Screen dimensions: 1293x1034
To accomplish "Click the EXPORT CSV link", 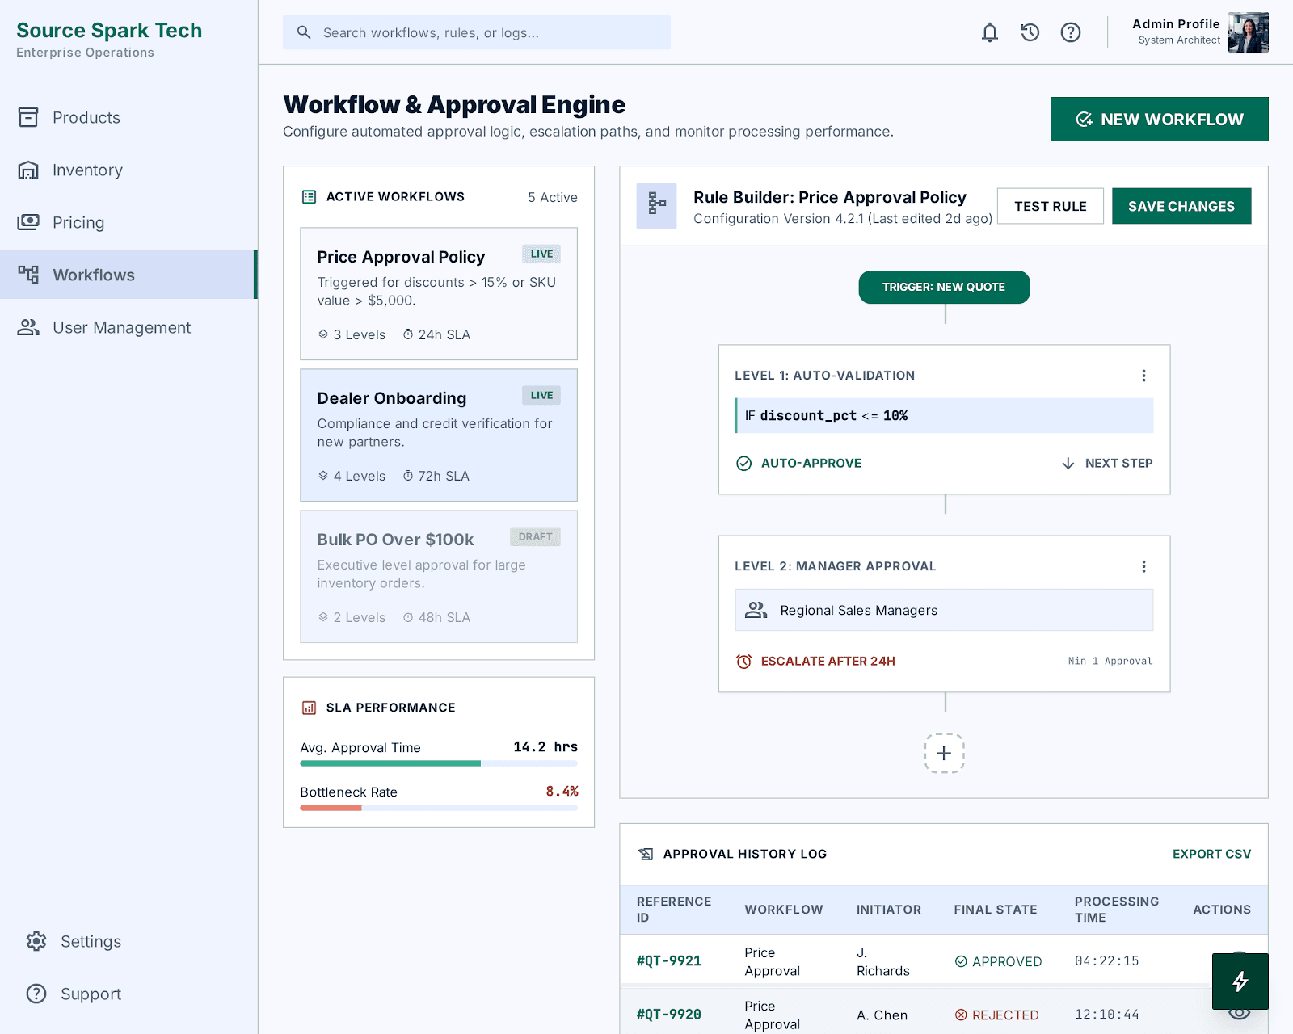I will (1211, 854).
